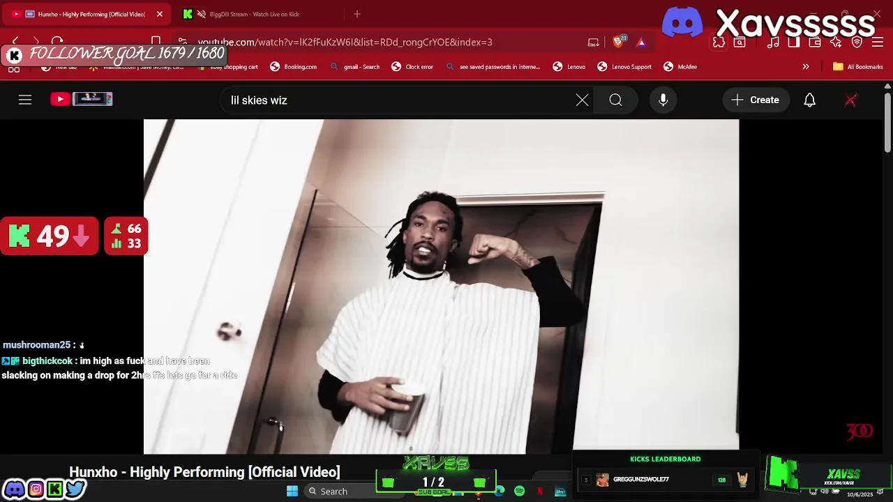Click the Hunxho video title text

pos(204,472)
